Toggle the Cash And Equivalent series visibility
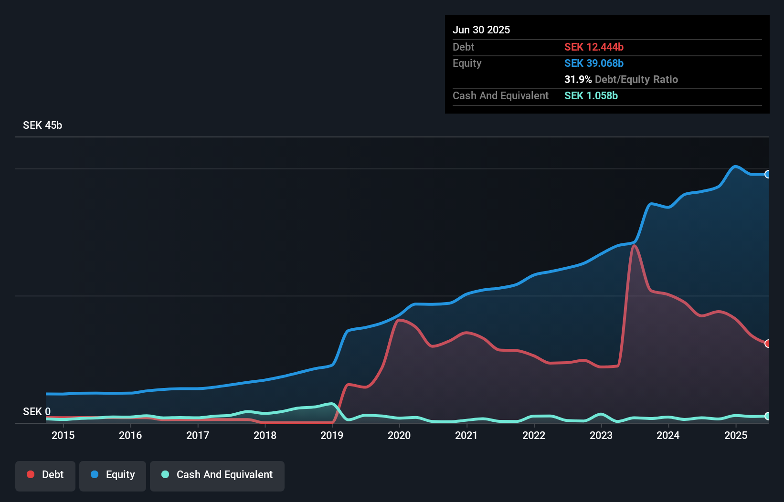784x502 pixels. (217, 475)
